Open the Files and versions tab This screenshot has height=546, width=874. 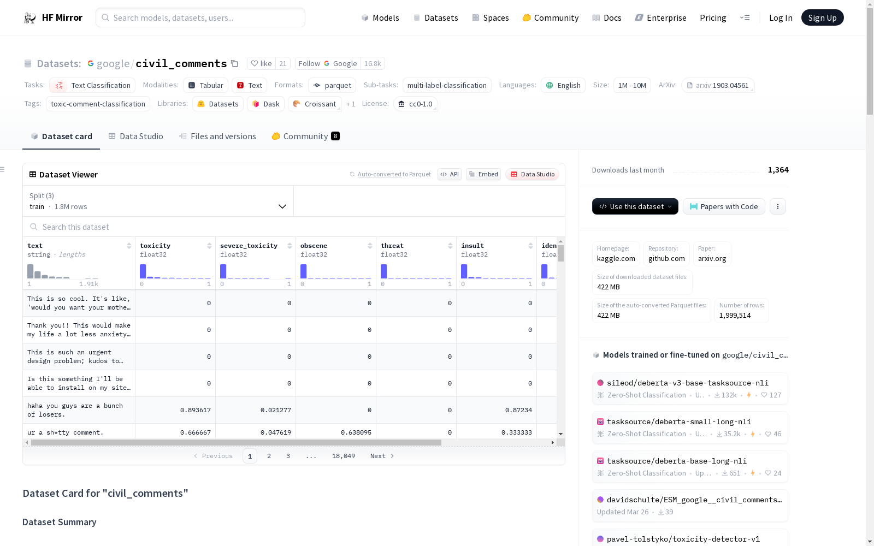[x=217, y=136]
